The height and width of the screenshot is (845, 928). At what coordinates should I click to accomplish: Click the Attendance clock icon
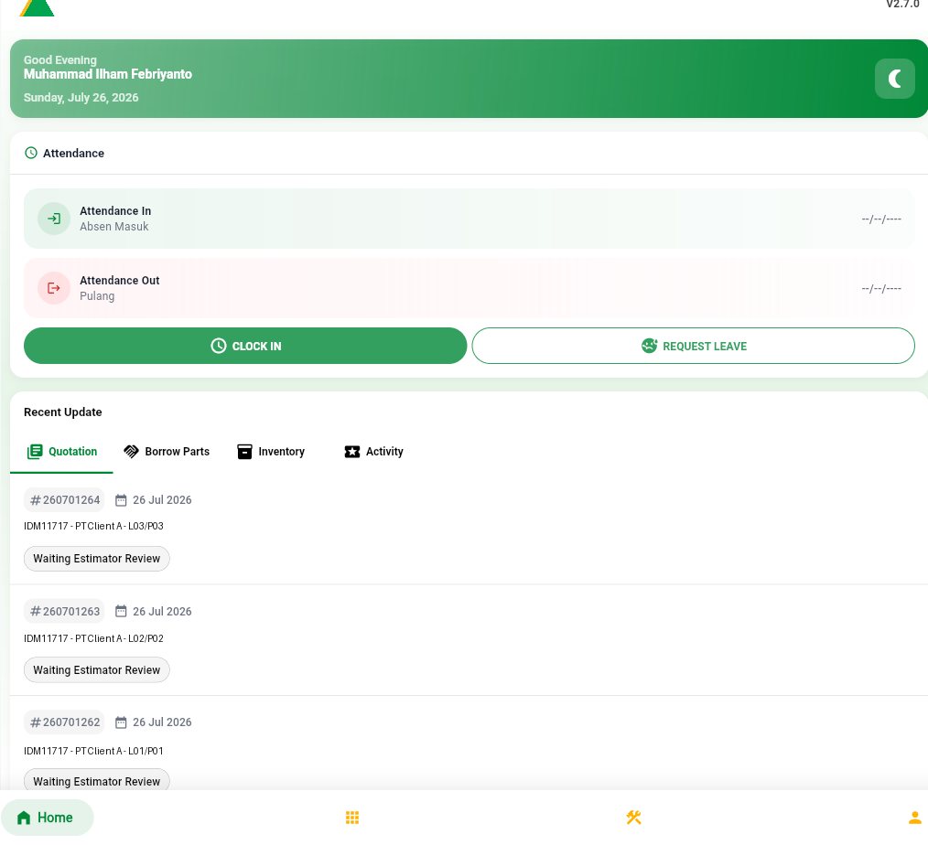[x=31, y=153]
